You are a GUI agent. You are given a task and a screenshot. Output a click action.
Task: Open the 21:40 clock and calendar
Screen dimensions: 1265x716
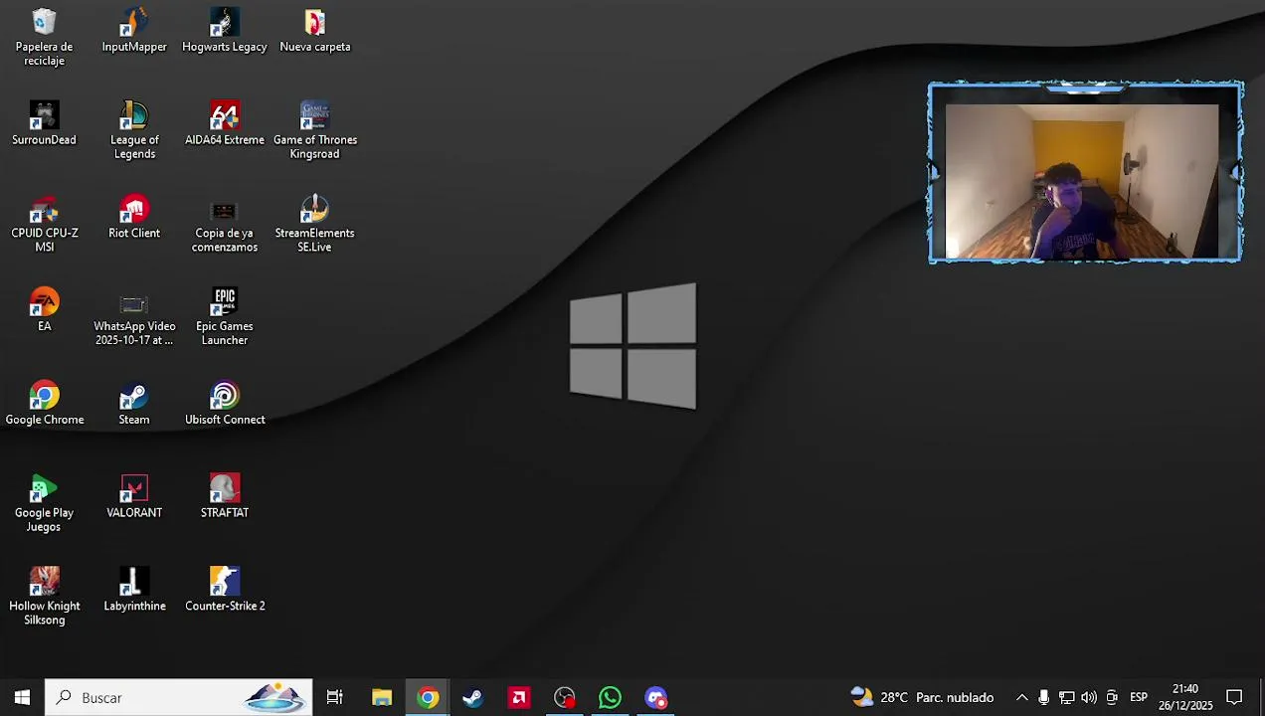[x=1185, y=698]
